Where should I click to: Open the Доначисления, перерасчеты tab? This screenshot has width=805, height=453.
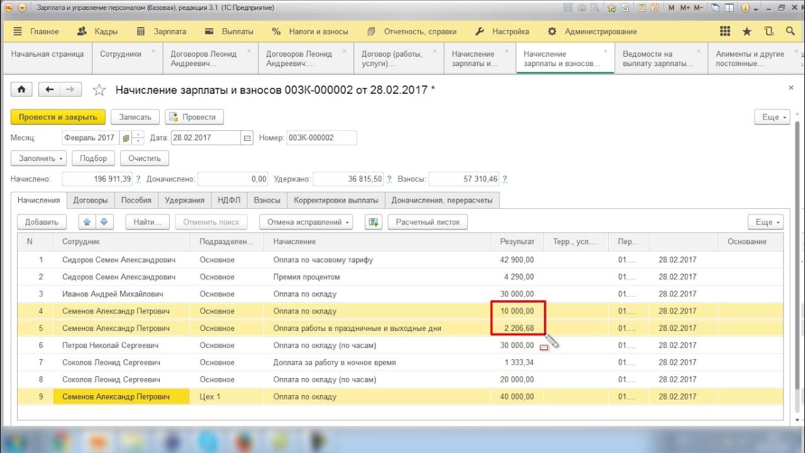click(442, 200)
